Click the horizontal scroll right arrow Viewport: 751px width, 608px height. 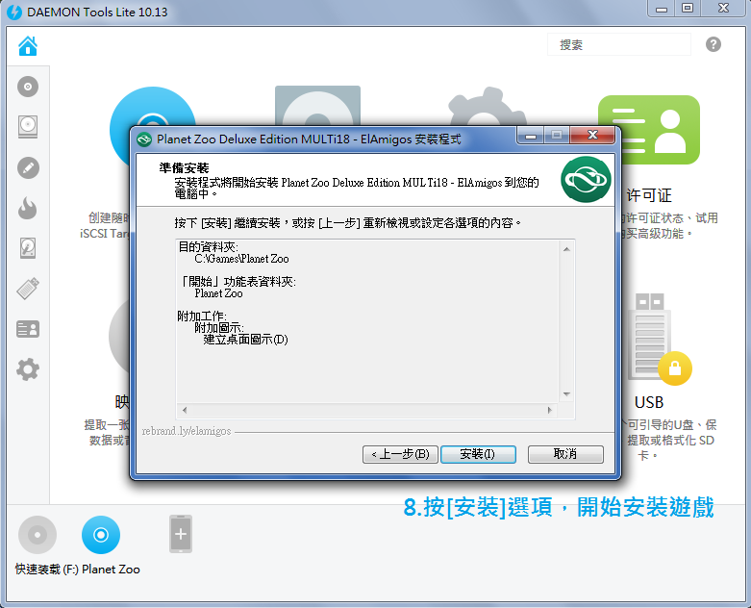(549, 410)
